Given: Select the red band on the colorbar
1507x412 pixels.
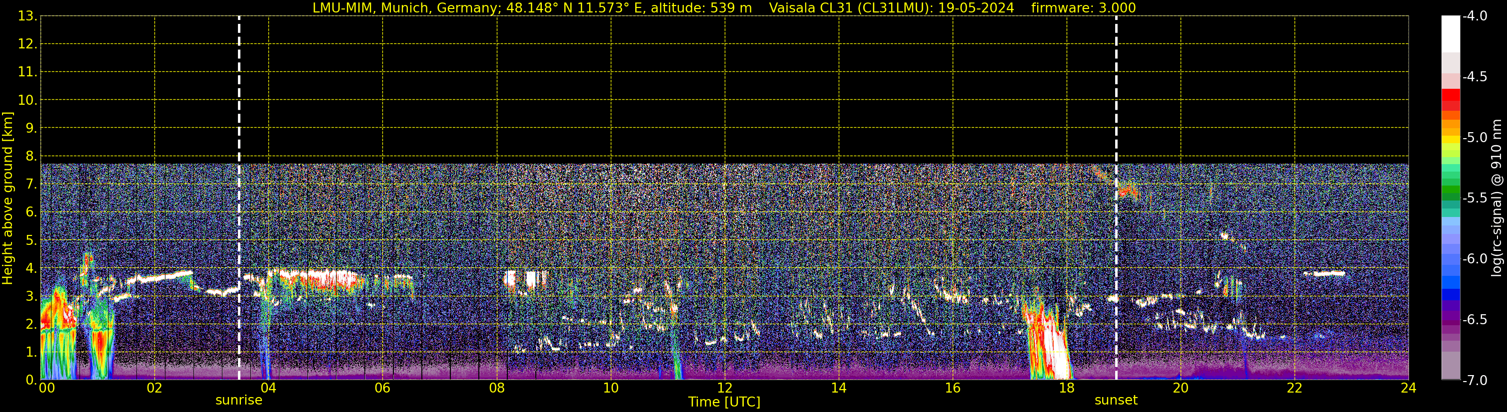Looking at the screenshot, I should [1450, 95].
